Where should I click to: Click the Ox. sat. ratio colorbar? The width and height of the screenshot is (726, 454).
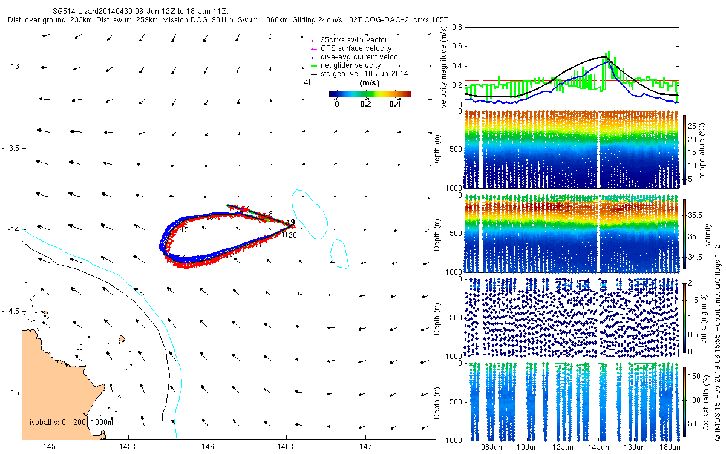[685, 401]
